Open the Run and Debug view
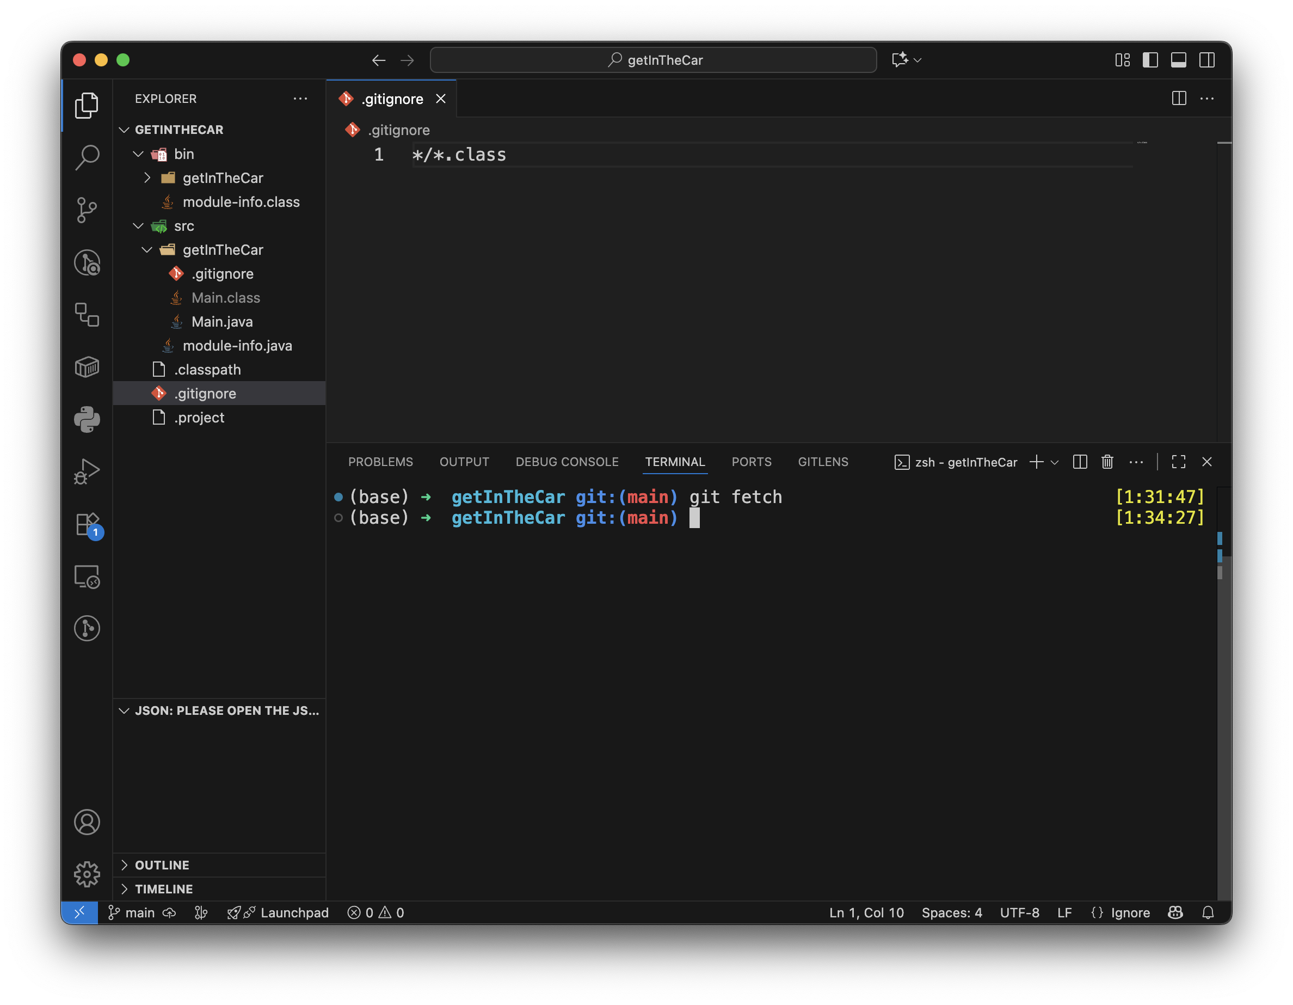 pyautogui.click(x=87, y=471)
